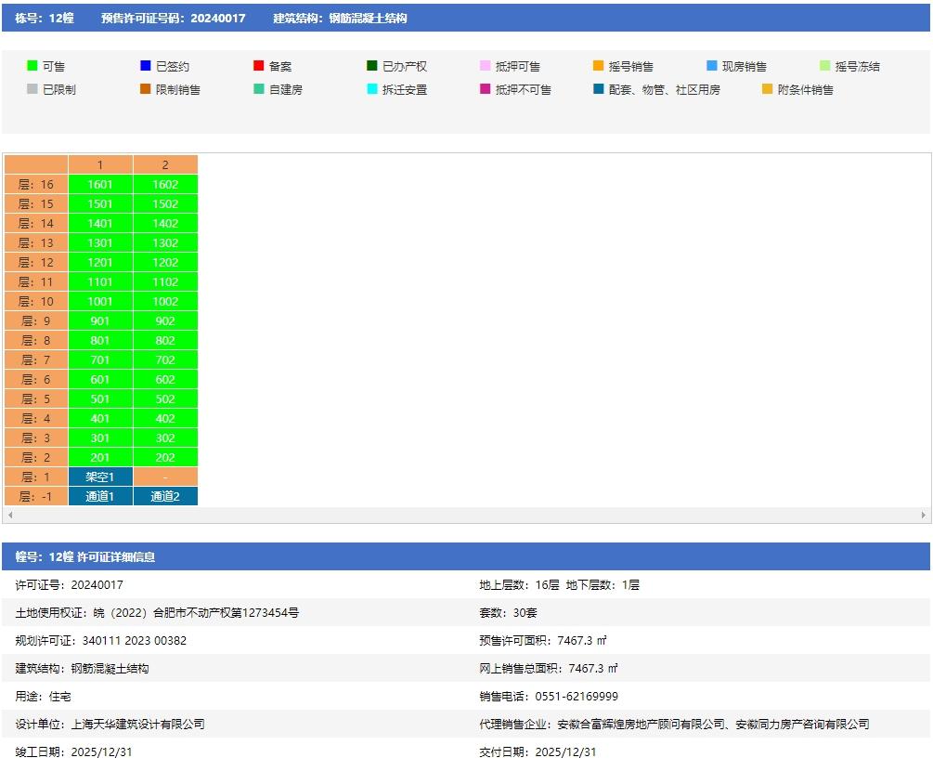Select unit 501
933x771 pixels.
point(100,399)
